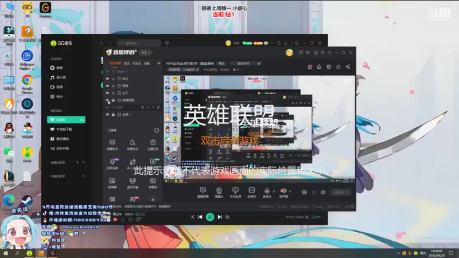This screenshot has height=258, width=459.
Task: Move selected source down with arrow
Action: point(153,107)
